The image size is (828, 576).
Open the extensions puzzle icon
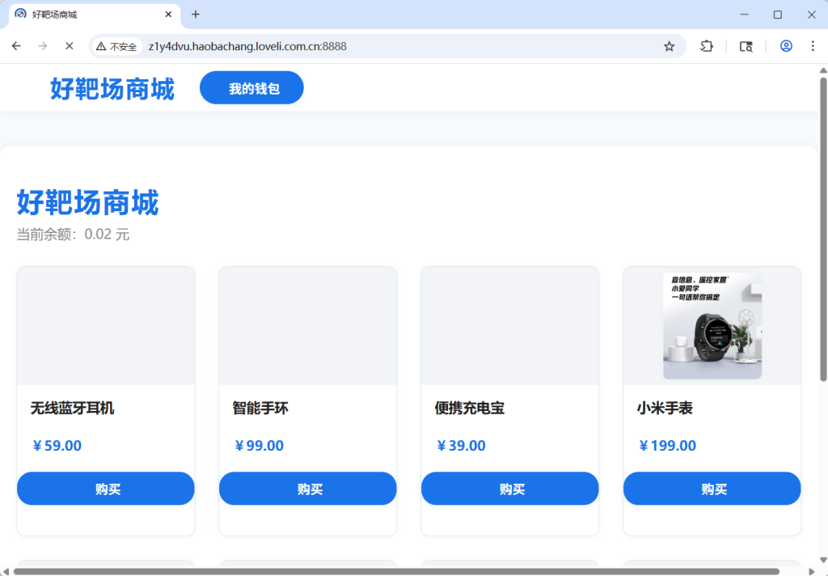(x=706, y=46)
